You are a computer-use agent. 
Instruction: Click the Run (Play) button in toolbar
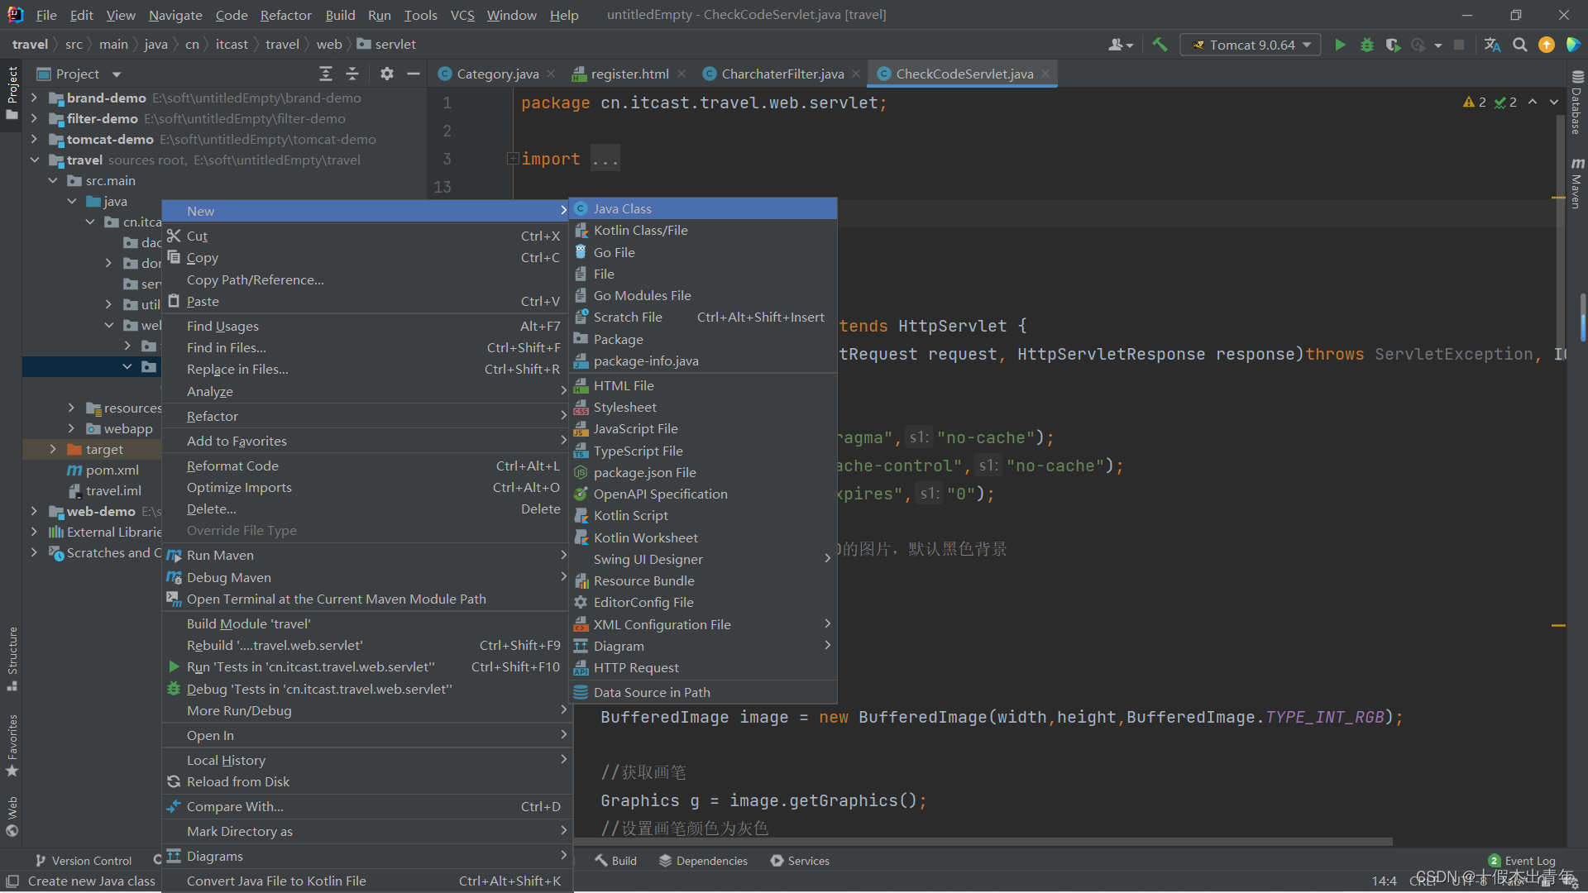click(x=1341, y=45)
